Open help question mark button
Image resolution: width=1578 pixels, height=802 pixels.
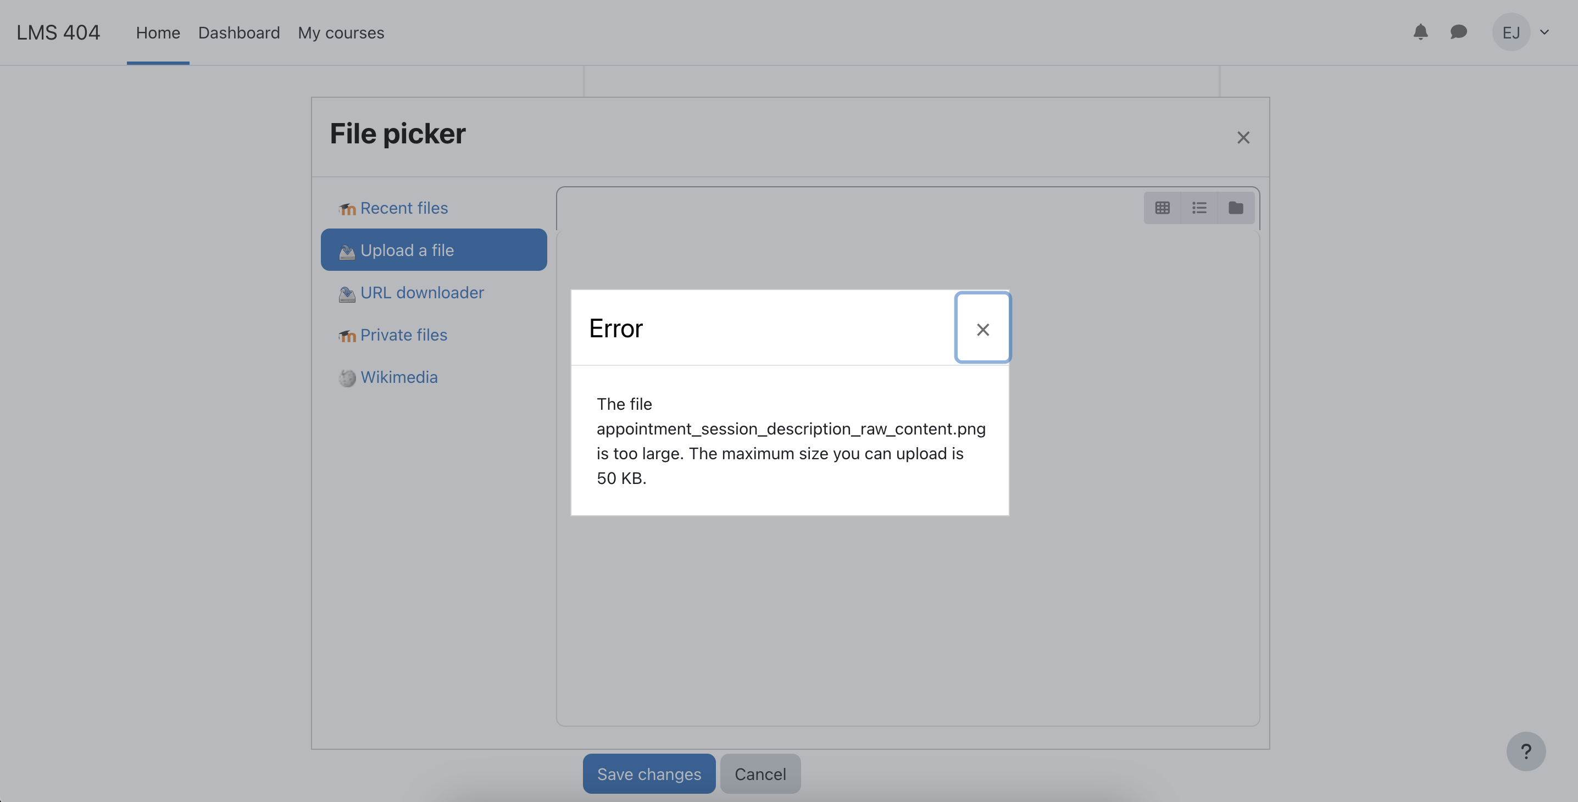coord(1526,751)
